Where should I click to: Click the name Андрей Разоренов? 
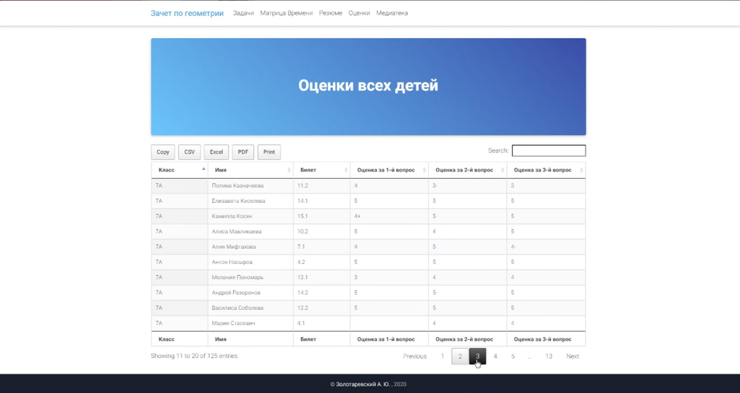click(x=236, y=293)
